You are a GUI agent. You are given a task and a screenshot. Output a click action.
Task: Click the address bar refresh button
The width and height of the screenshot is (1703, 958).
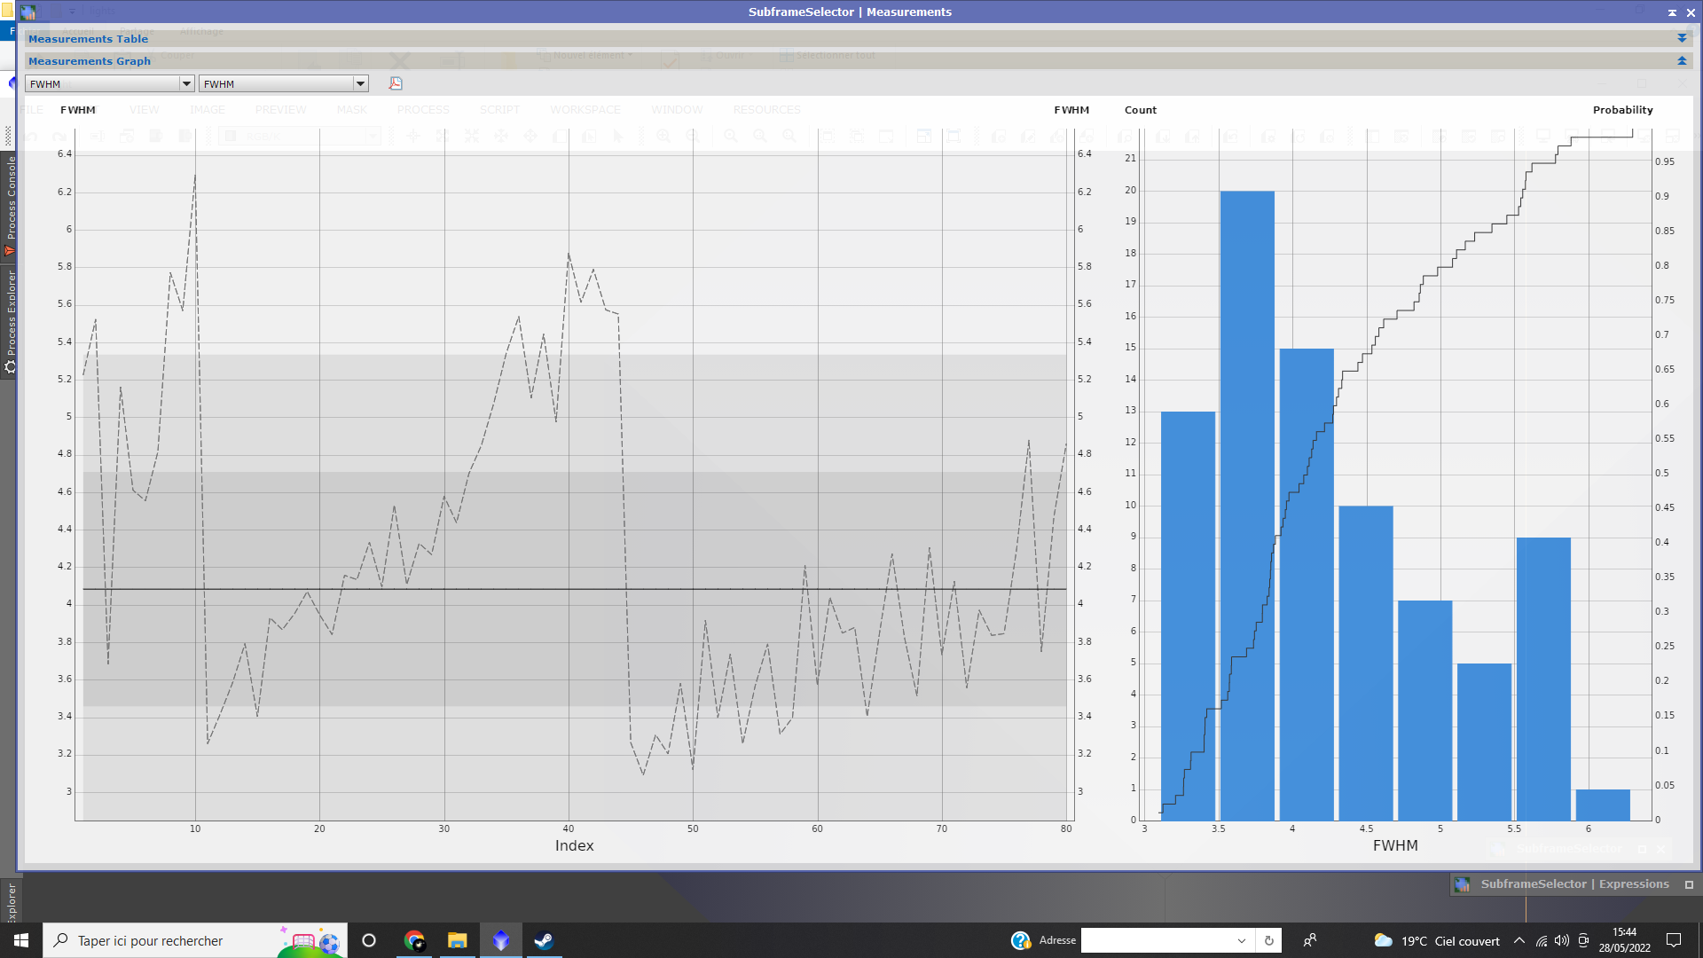pyautogui.click(x=1269, y=940)
